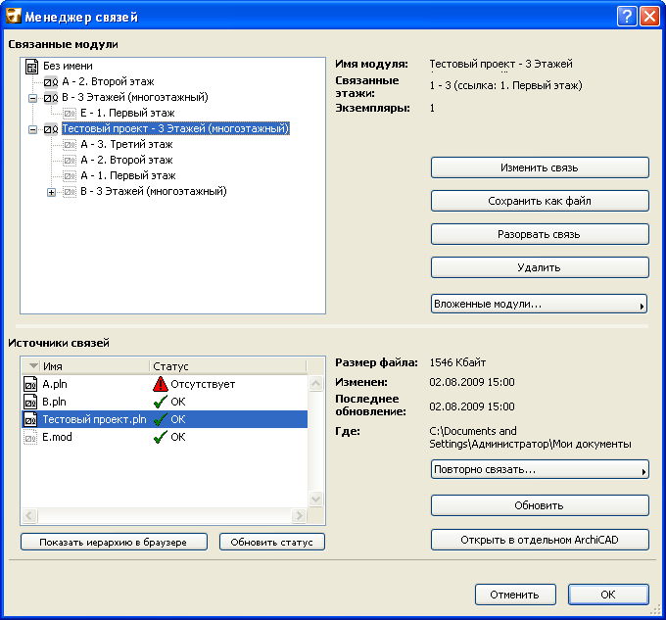Viewport: 666px width, 620px height.
Task: Select Без имени root in tree
Action: click(68, 67)
